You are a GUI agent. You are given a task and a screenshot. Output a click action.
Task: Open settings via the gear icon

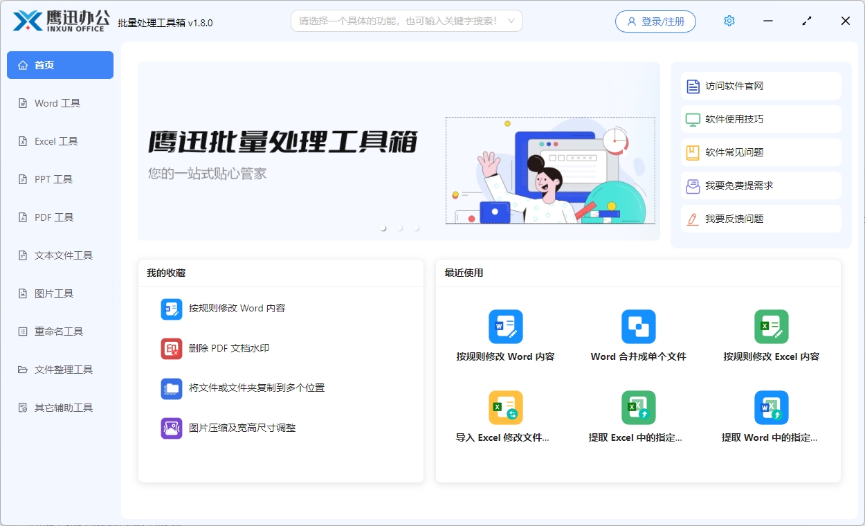pyautogui.click(x=729, y=21)
